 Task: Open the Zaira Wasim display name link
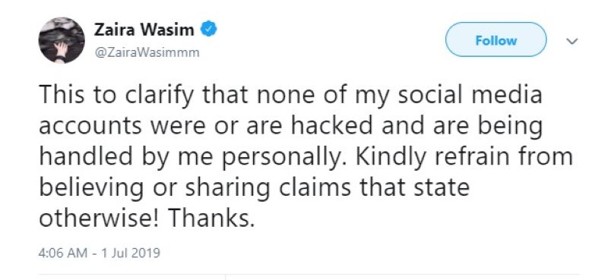tap(144, 30)
